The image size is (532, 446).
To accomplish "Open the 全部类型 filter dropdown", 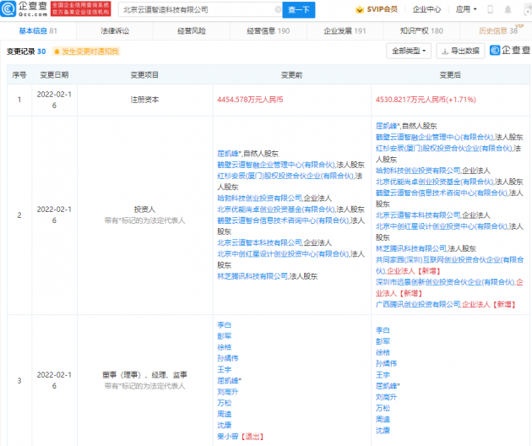I will pos(409,51).
